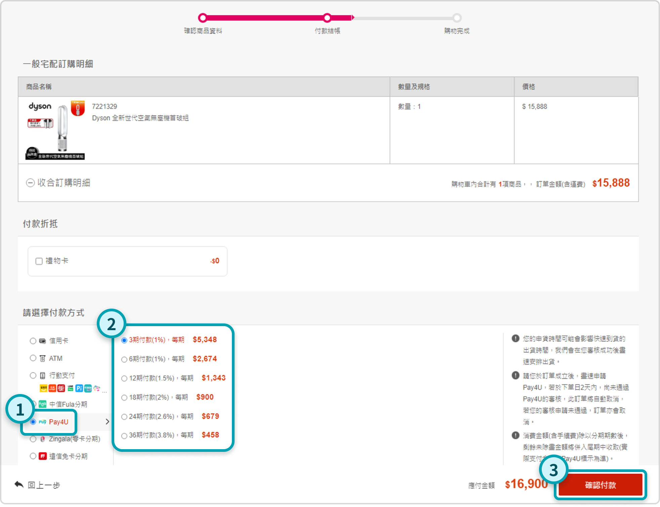Click the yellow 全支付 payment icon

click(43, 388)
